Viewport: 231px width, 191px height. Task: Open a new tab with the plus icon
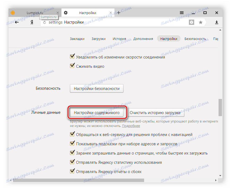coord(118,12)
